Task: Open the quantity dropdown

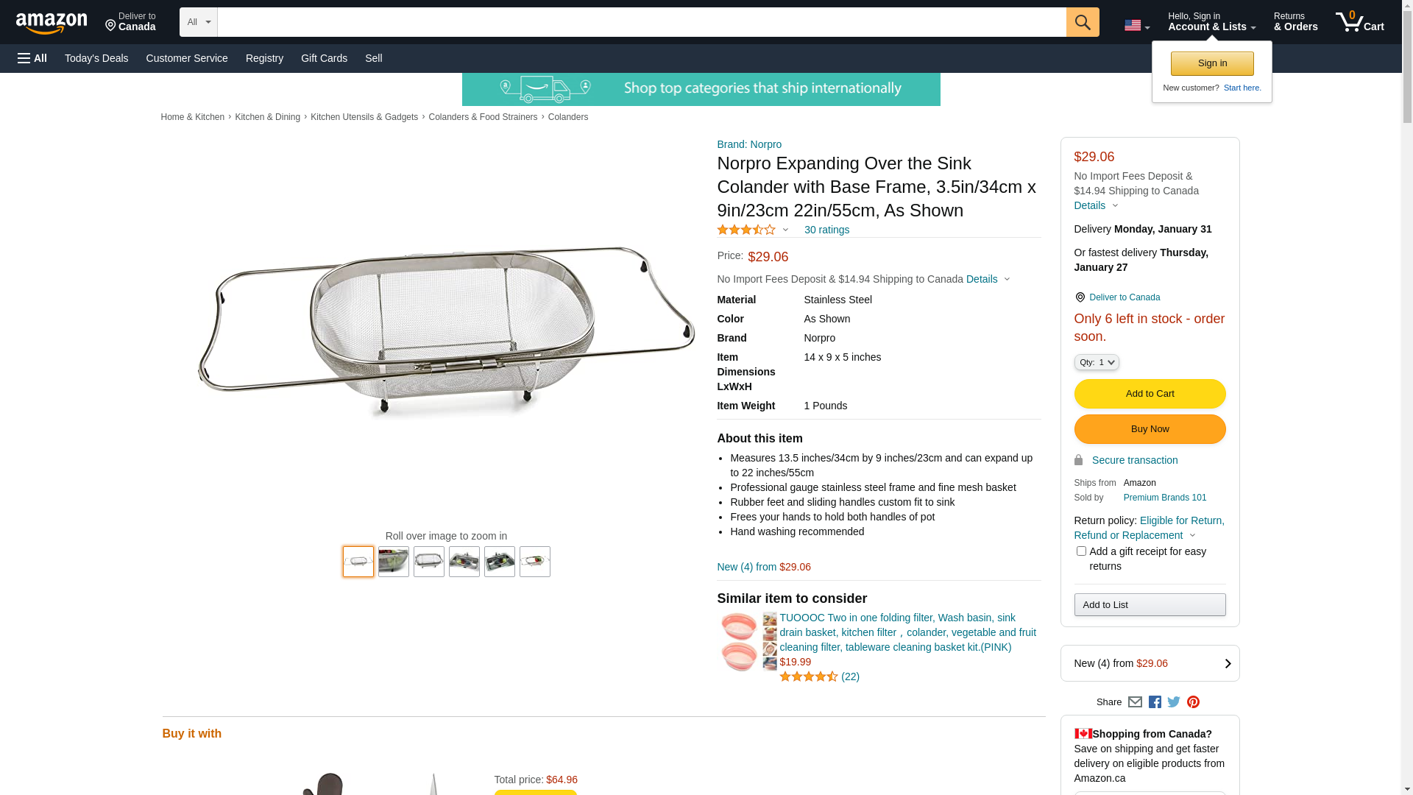Action: click(x=1097, y=362)
